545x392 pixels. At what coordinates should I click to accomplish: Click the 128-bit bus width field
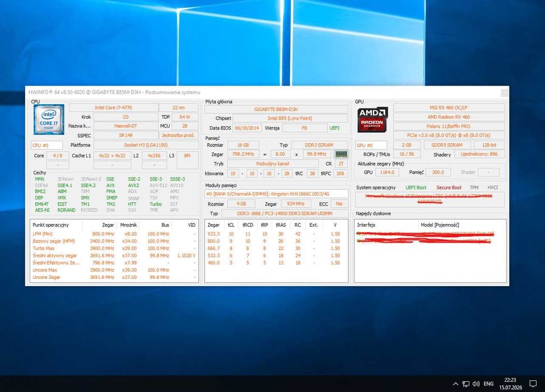coord(490,145)
